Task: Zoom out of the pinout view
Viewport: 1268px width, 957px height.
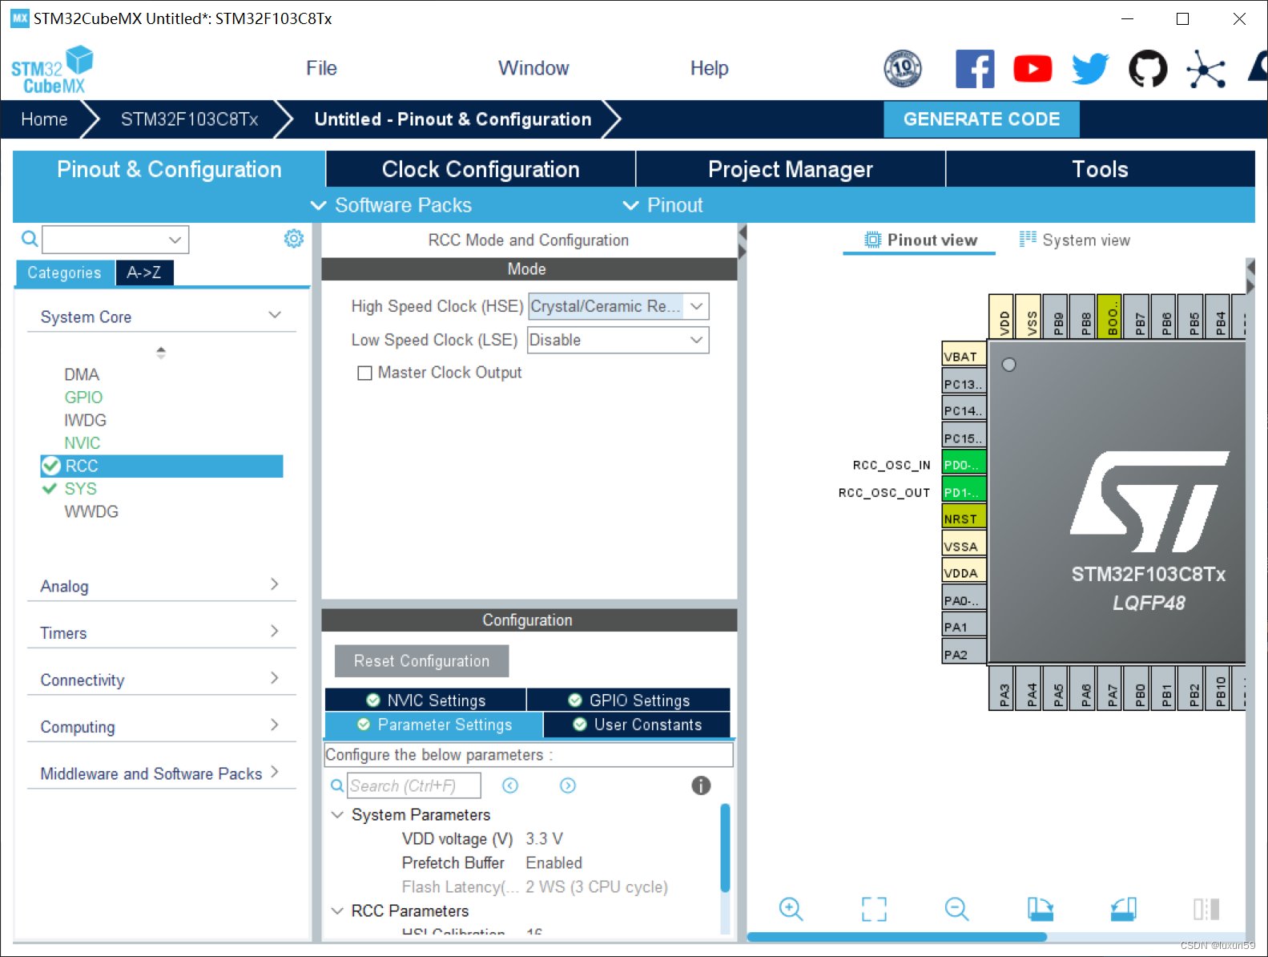Action: [x=956, y=909]
